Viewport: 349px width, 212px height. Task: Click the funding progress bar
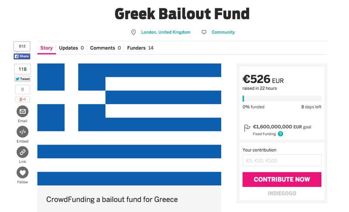(x=282, y=99)
